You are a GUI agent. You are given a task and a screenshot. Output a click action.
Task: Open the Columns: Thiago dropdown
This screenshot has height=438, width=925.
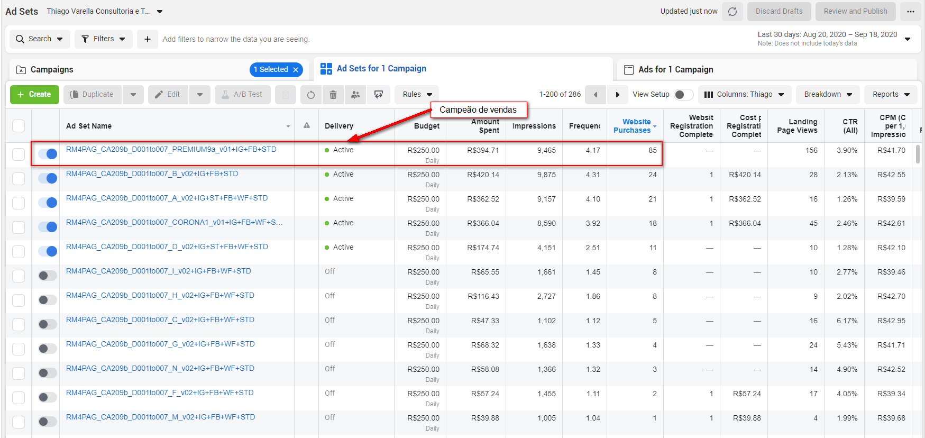(x=744, y=95)
